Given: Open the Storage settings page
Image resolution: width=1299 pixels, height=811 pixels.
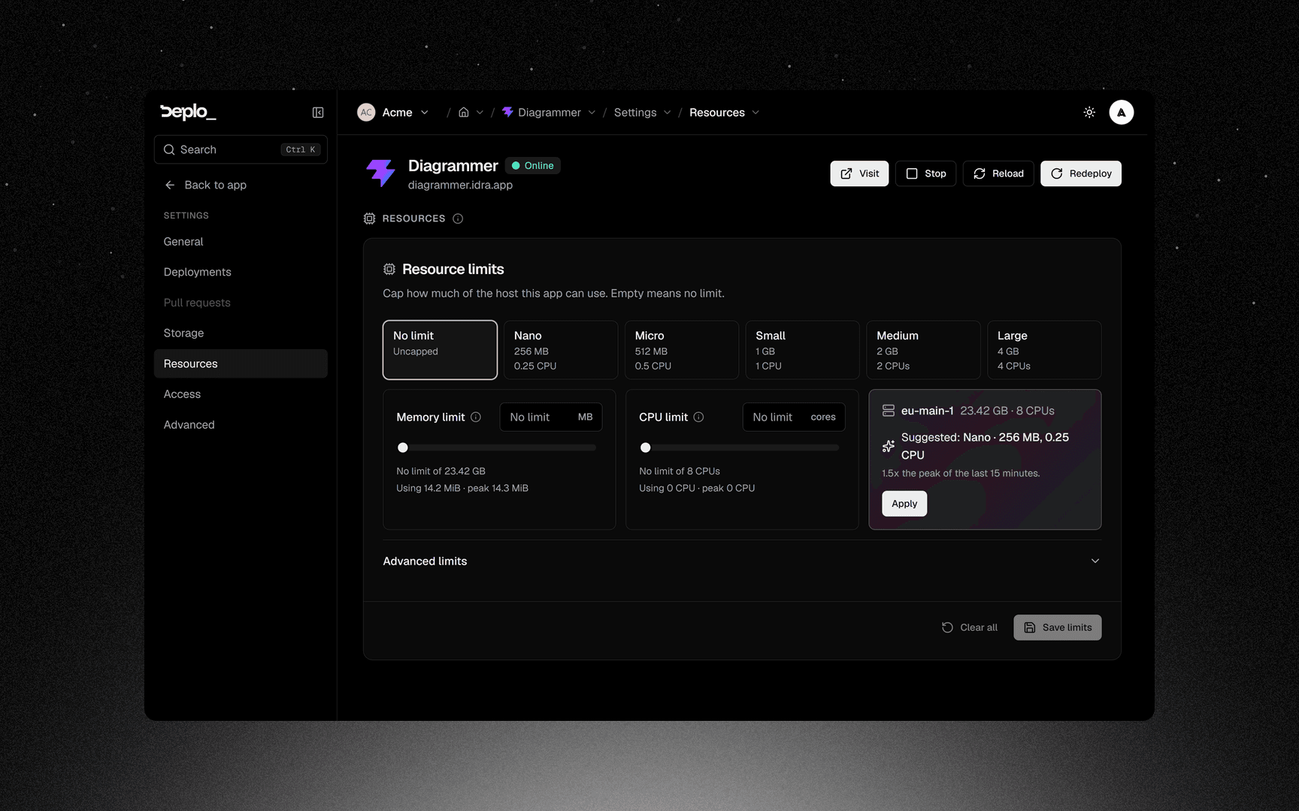Looking at the screenshot, I should pos(241,333).
